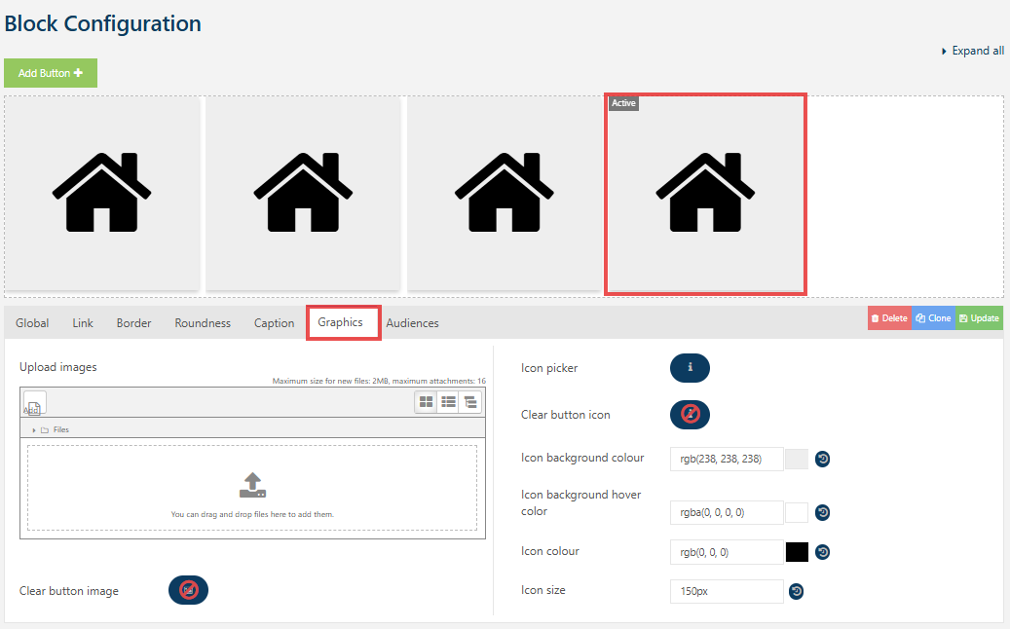The width and height of the screenshot is (1010, 629).
Task: Click the Add file icon in uploader
Action: (x=34, y=403)
